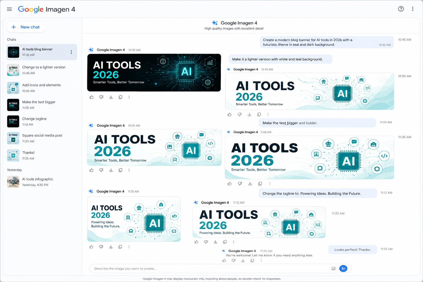Click the "Looks perfect! Thanks." message
This screenshot has height=282, width=423.
[x=352, y=250]
